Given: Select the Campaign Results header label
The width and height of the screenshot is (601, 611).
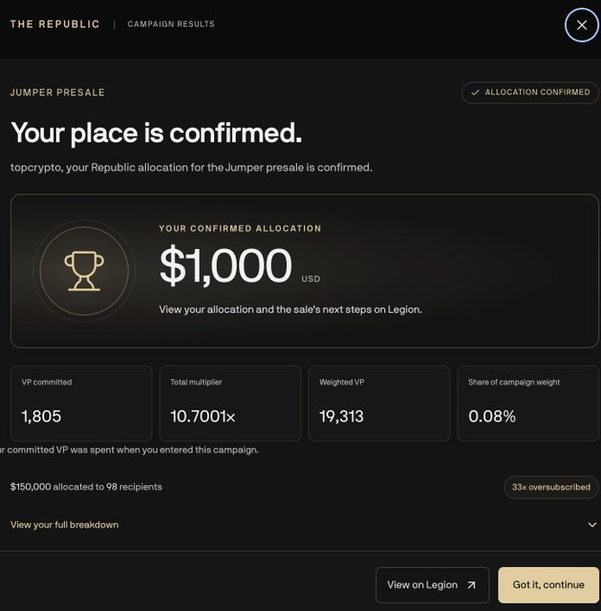Looking at the screenshot, I should point(171,24).
